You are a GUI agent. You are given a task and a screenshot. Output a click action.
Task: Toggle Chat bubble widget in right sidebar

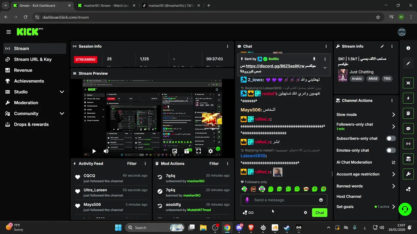pos(408,128)
